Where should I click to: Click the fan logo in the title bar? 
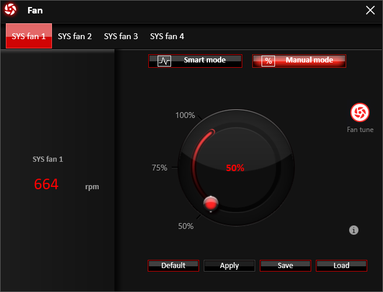pyautogui.click(x=11, y=10)
